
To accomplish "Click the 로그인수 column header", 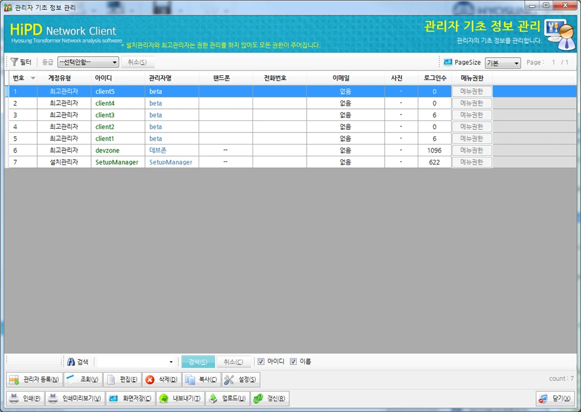I will tap(435, 78).
